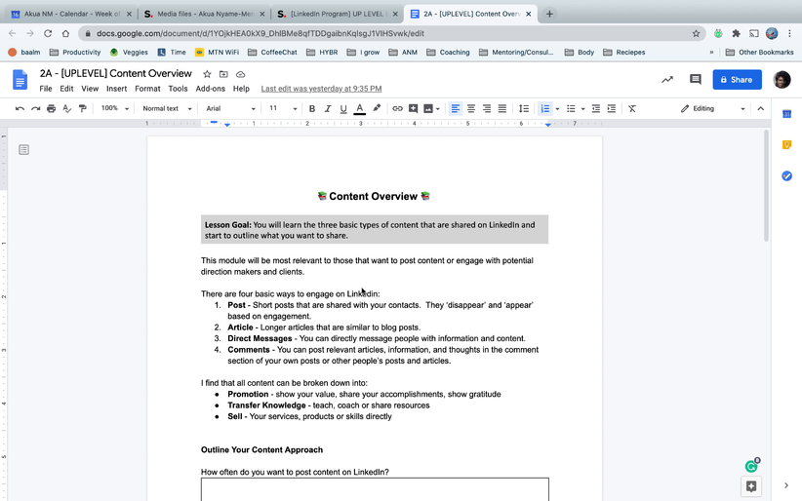Switch to Media files browser tab

[x=205, y=14]
